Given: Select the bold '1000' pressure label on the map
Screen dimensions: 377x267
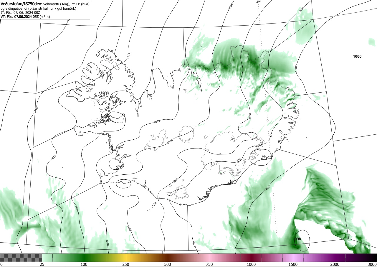Looking at the screenshot, I should pos(357,56).
